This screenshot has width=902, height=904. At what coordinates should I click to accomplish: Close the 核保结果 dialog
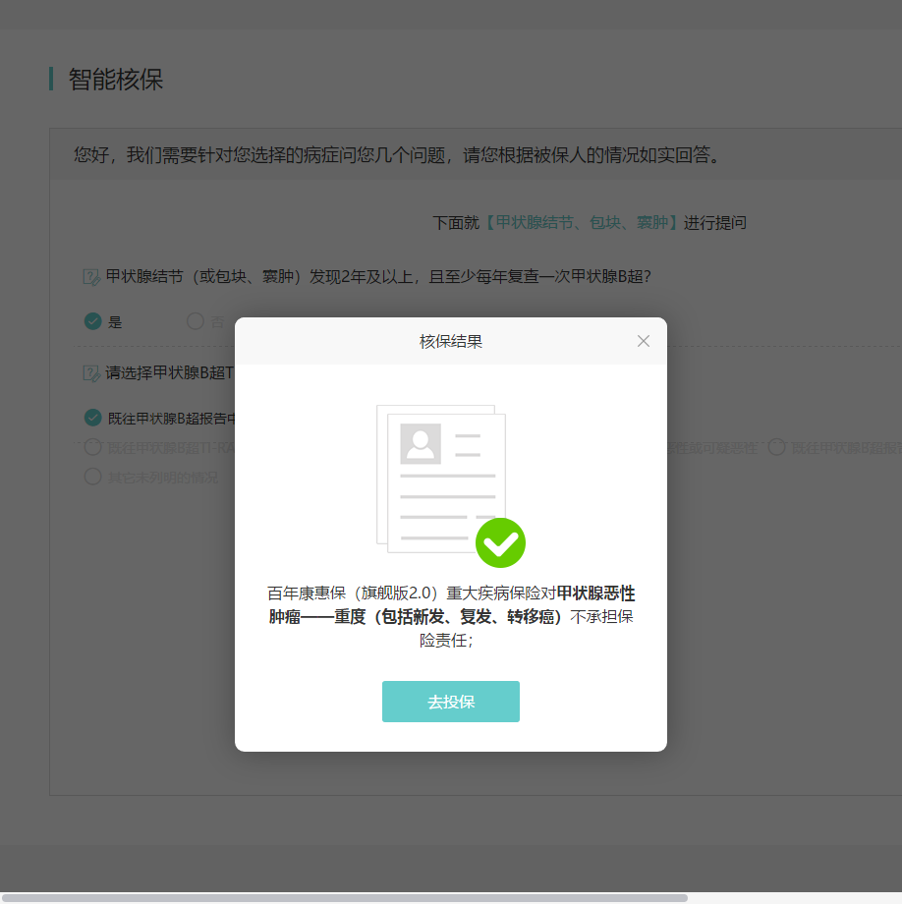(644, 341)
